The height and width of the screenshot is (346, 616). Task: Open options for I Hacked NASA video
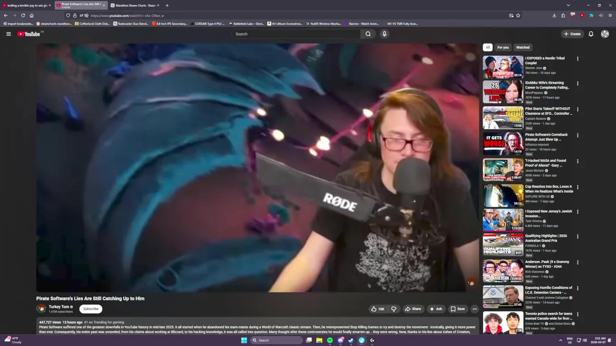pyautogui.click(x=577, y=161)
